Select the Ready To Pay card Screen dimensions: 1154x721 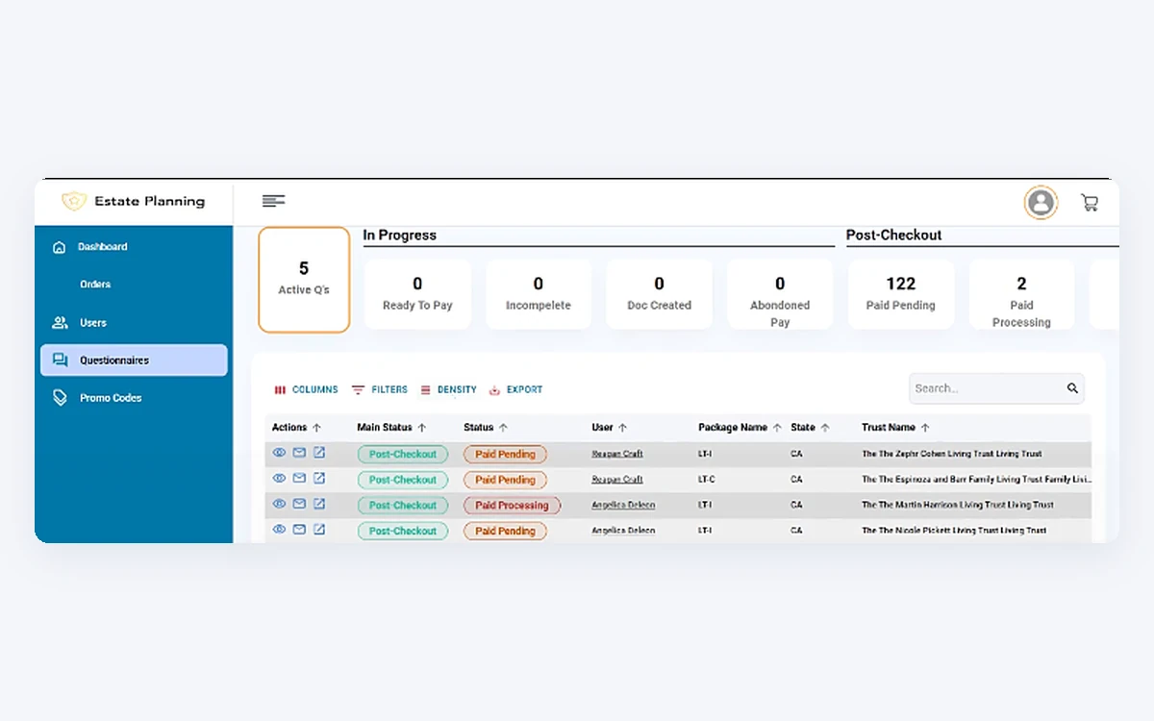click(x=417, y=294)
